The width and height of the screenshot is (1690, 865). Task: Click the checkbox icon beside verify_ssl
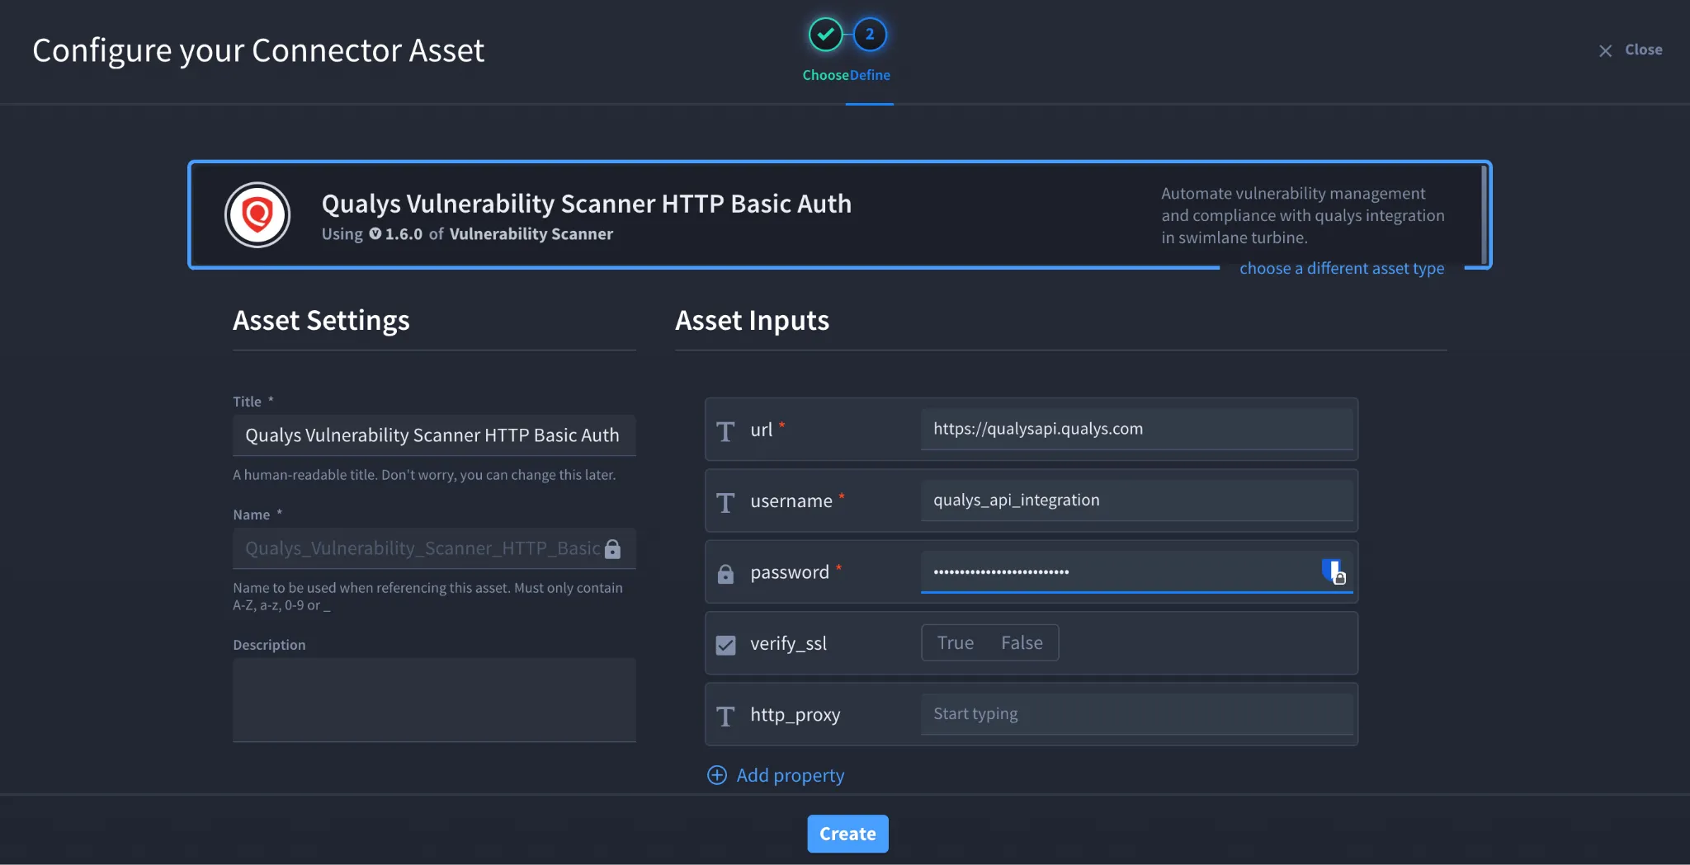click(x=725, y=645)
